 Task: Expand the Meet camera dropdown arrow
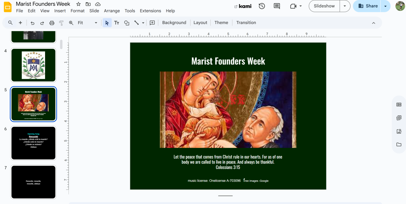(x=301, y=6)
